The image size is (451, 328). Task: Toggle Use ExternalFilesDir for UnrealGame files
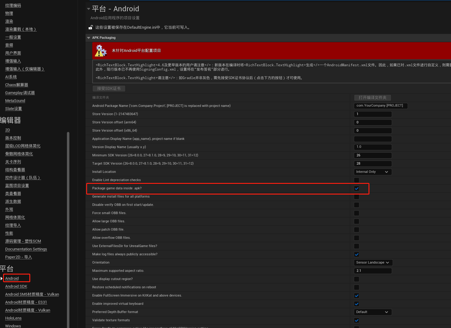click(357, 246)
